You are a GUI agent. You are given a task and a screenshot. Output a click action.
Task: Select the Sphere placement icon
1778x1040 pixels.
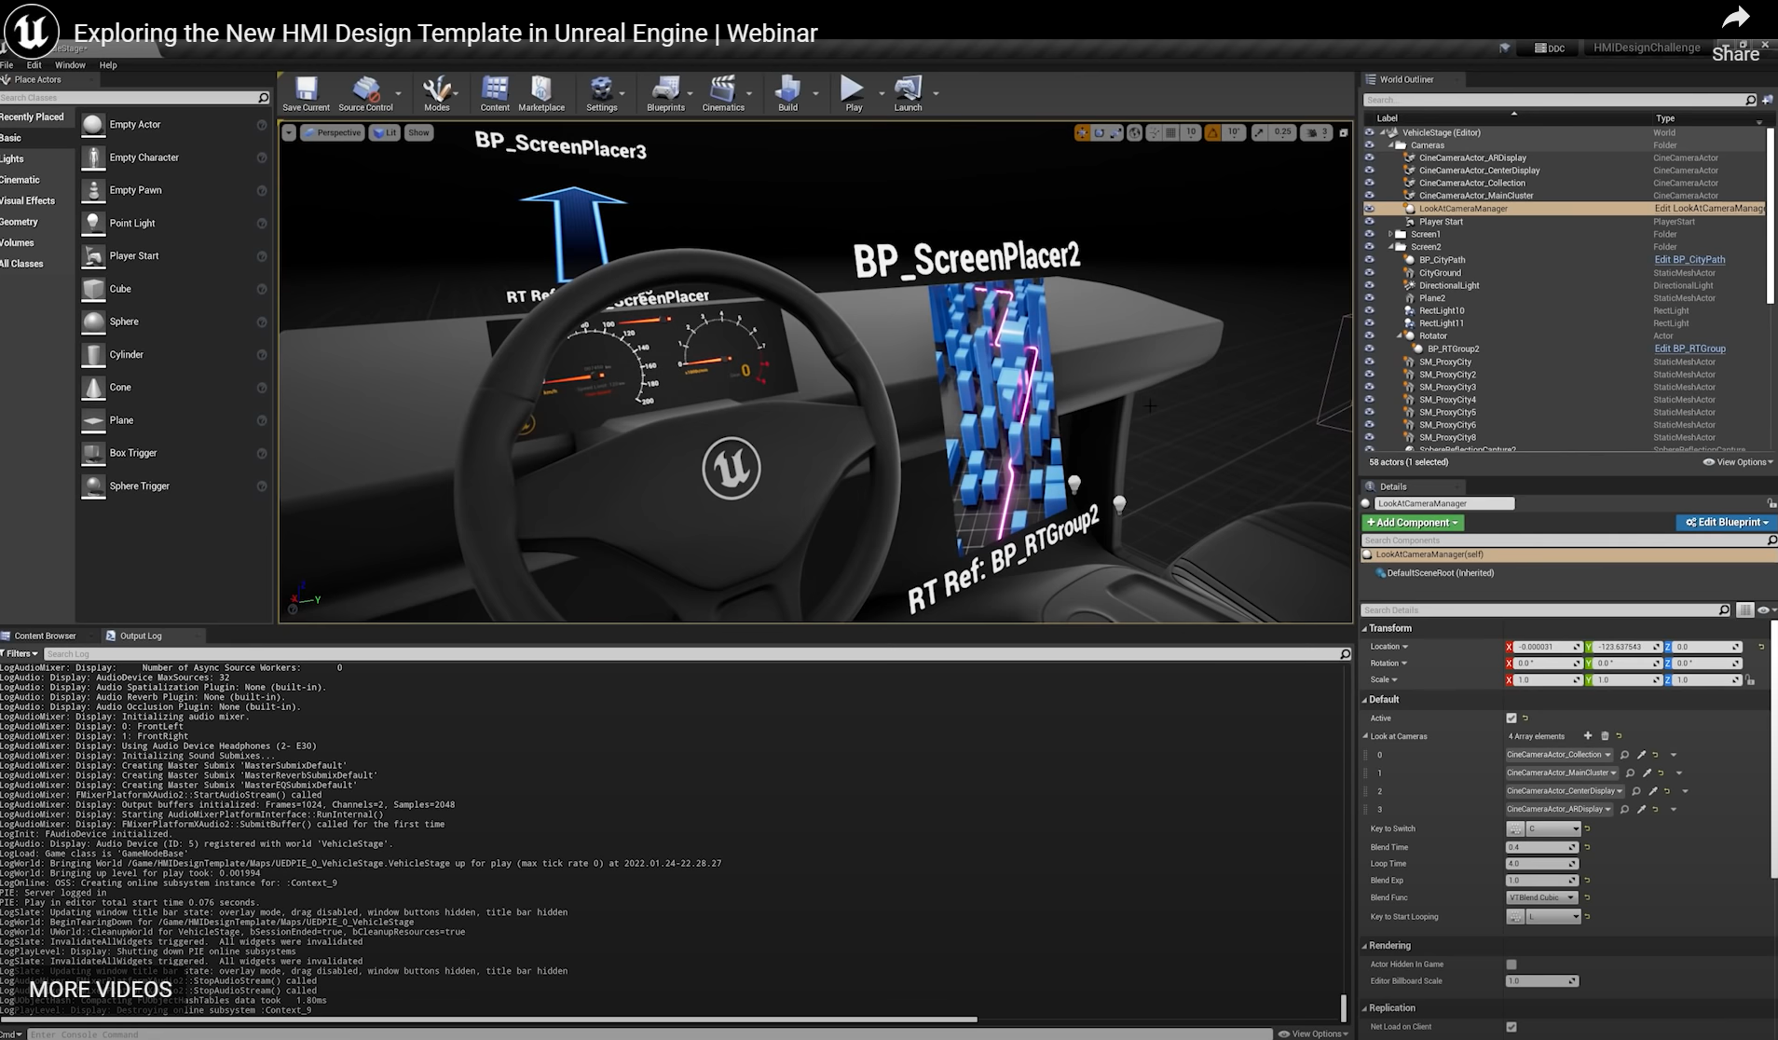tap(93, 322)
